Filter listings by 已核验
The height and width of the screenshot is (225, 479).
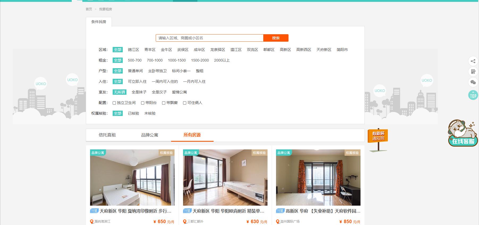(133, 113)
